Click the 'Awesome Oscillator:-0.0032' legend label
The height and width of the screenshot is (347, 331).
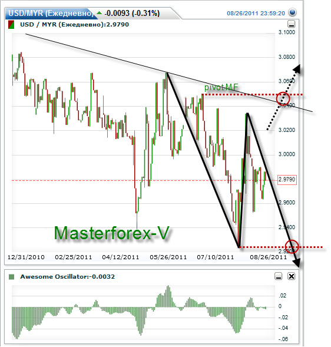(x=68, y=277)
